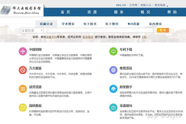Click the 超星数字 description paragraph

pos(151,94)
